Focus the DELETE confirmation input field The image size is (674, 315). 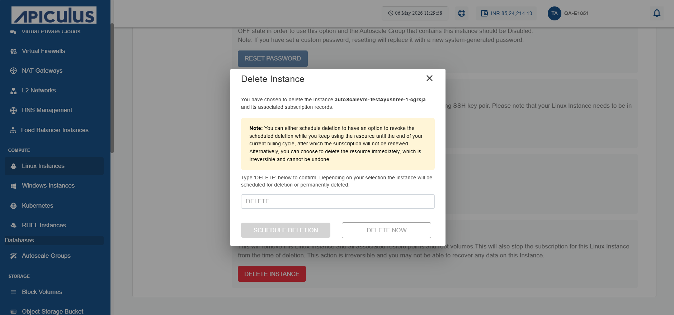pos(338,202)
